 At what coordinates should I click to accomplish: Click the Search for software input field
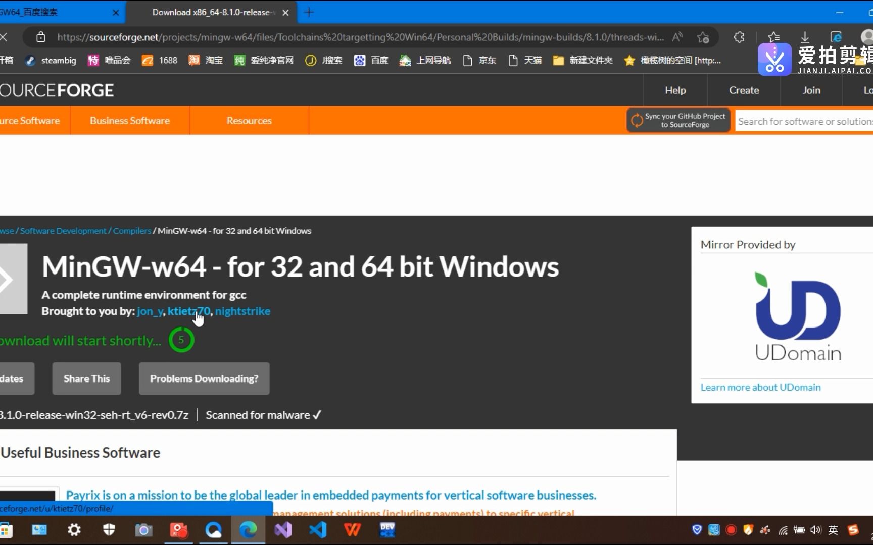804,121
